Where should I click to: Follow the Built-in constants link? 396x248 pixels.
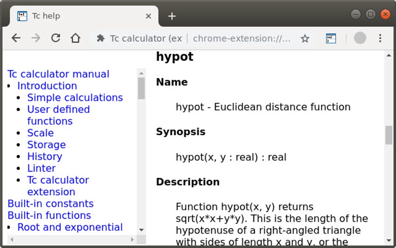coord(50,203)
